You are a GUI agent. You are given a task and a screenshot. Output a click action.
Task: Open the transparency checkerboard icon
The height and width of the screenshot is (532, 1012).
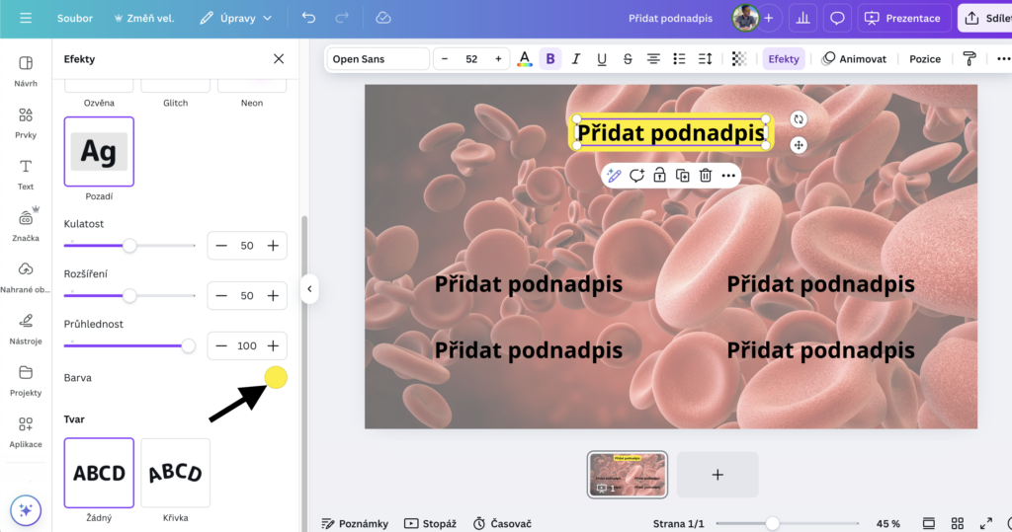click(x=739, y=58)
